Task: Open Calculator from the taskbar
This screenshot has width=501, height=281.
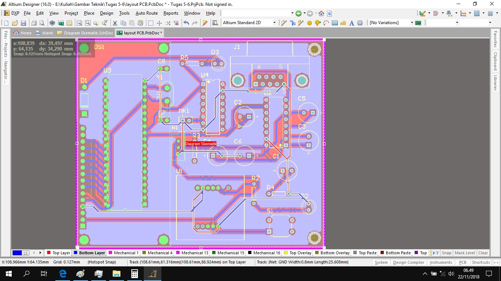Action: 134,273
